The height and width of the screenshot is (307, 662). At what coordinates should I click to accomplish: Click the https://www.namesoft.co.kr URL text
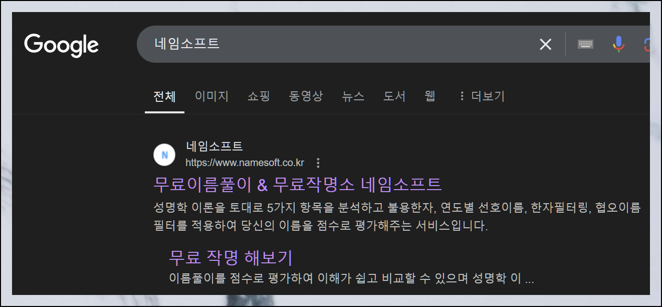click(x=245, y=163)
